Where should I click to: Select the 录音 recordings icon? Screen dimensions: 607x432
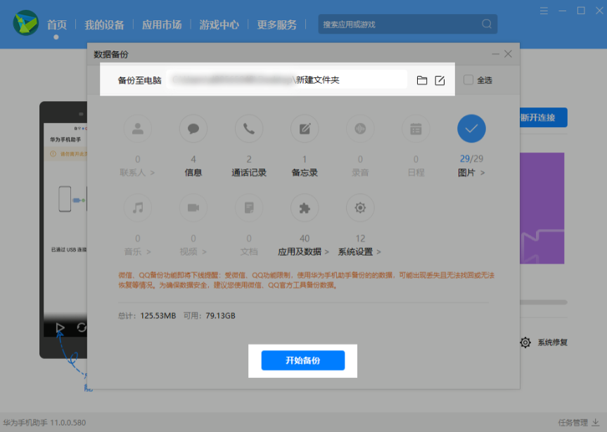[360, 129]
